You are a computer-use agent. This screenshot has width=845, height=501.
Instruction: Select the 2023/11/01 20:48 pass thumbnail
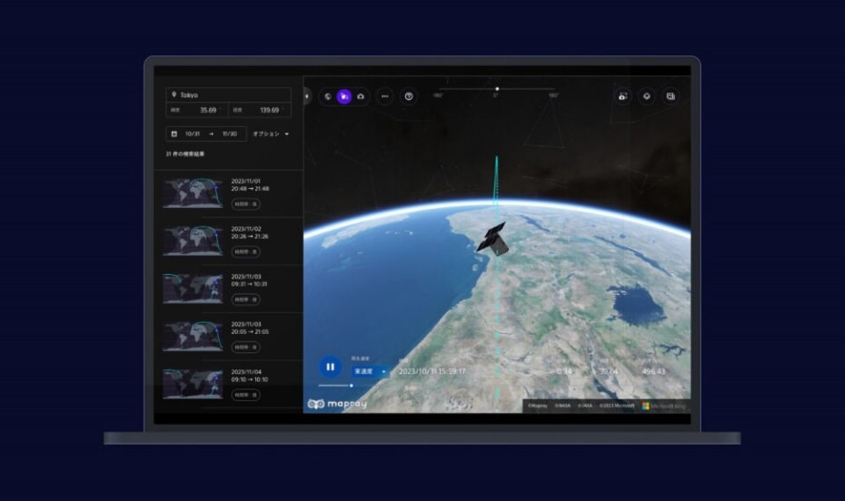pyautogui.click(x=193, y=192)
